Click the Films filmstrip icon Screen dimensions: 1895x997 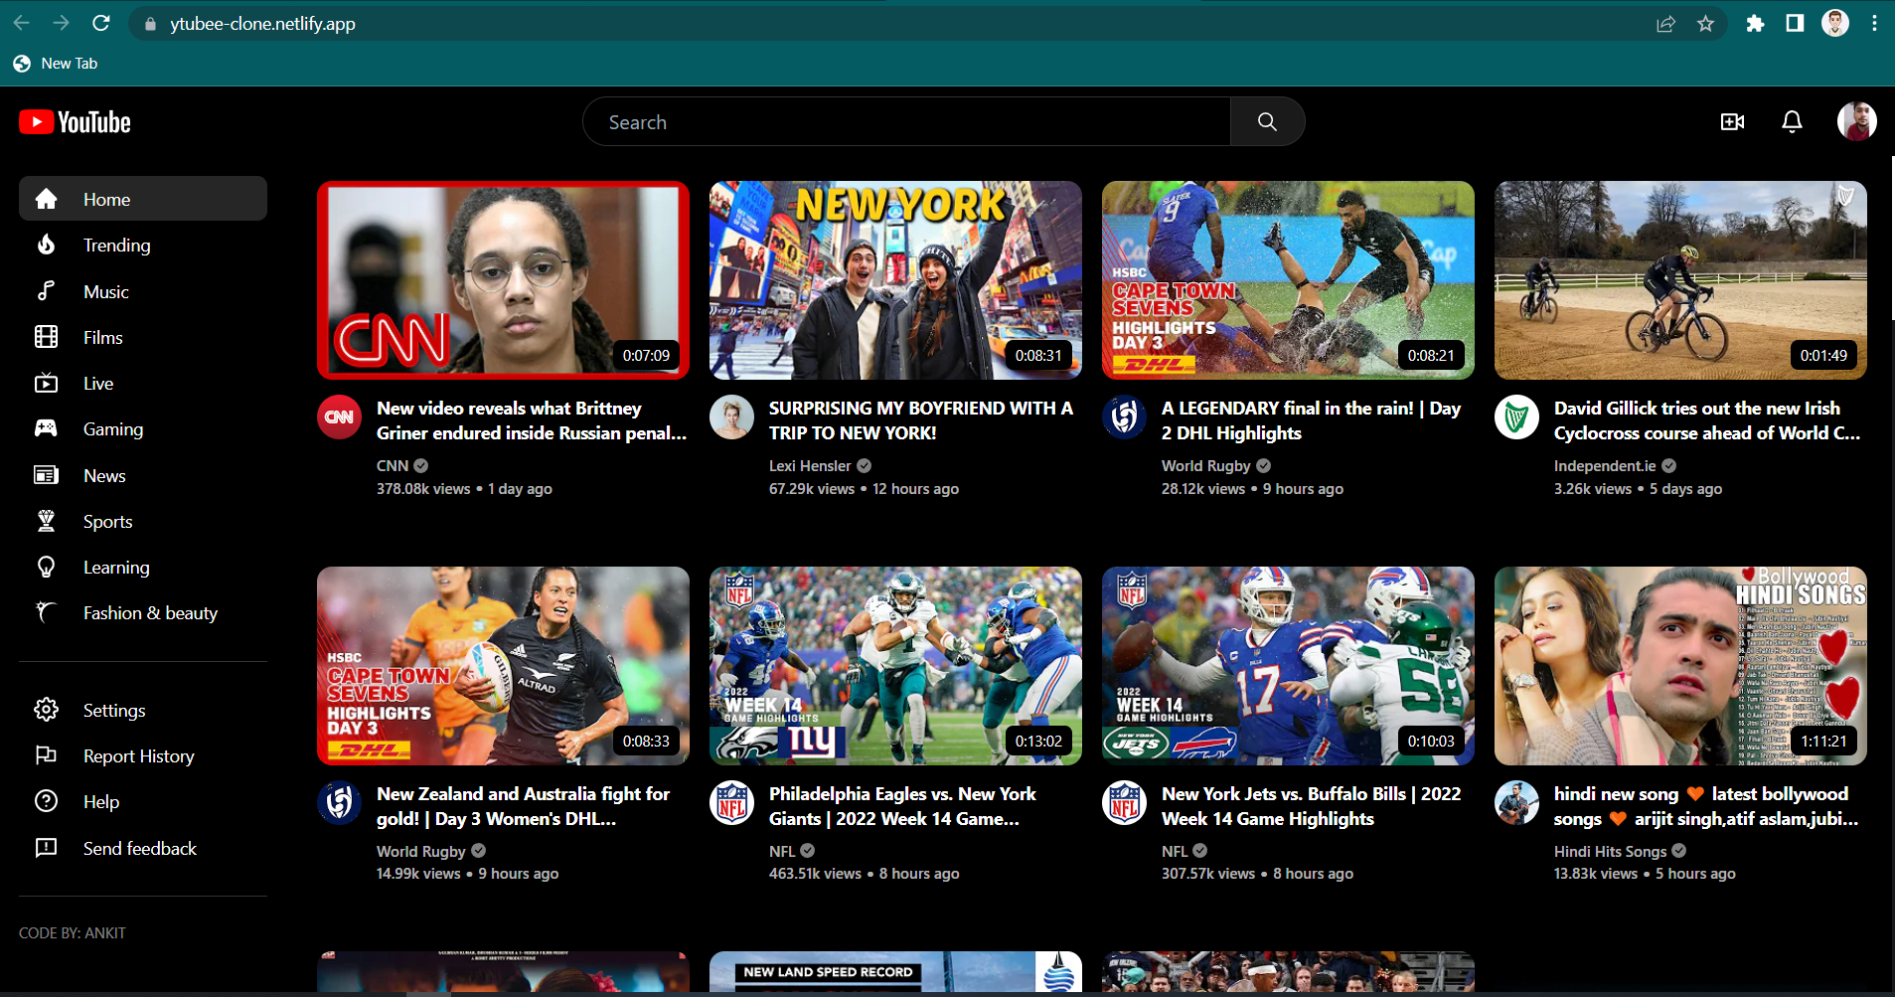(46, 337)
